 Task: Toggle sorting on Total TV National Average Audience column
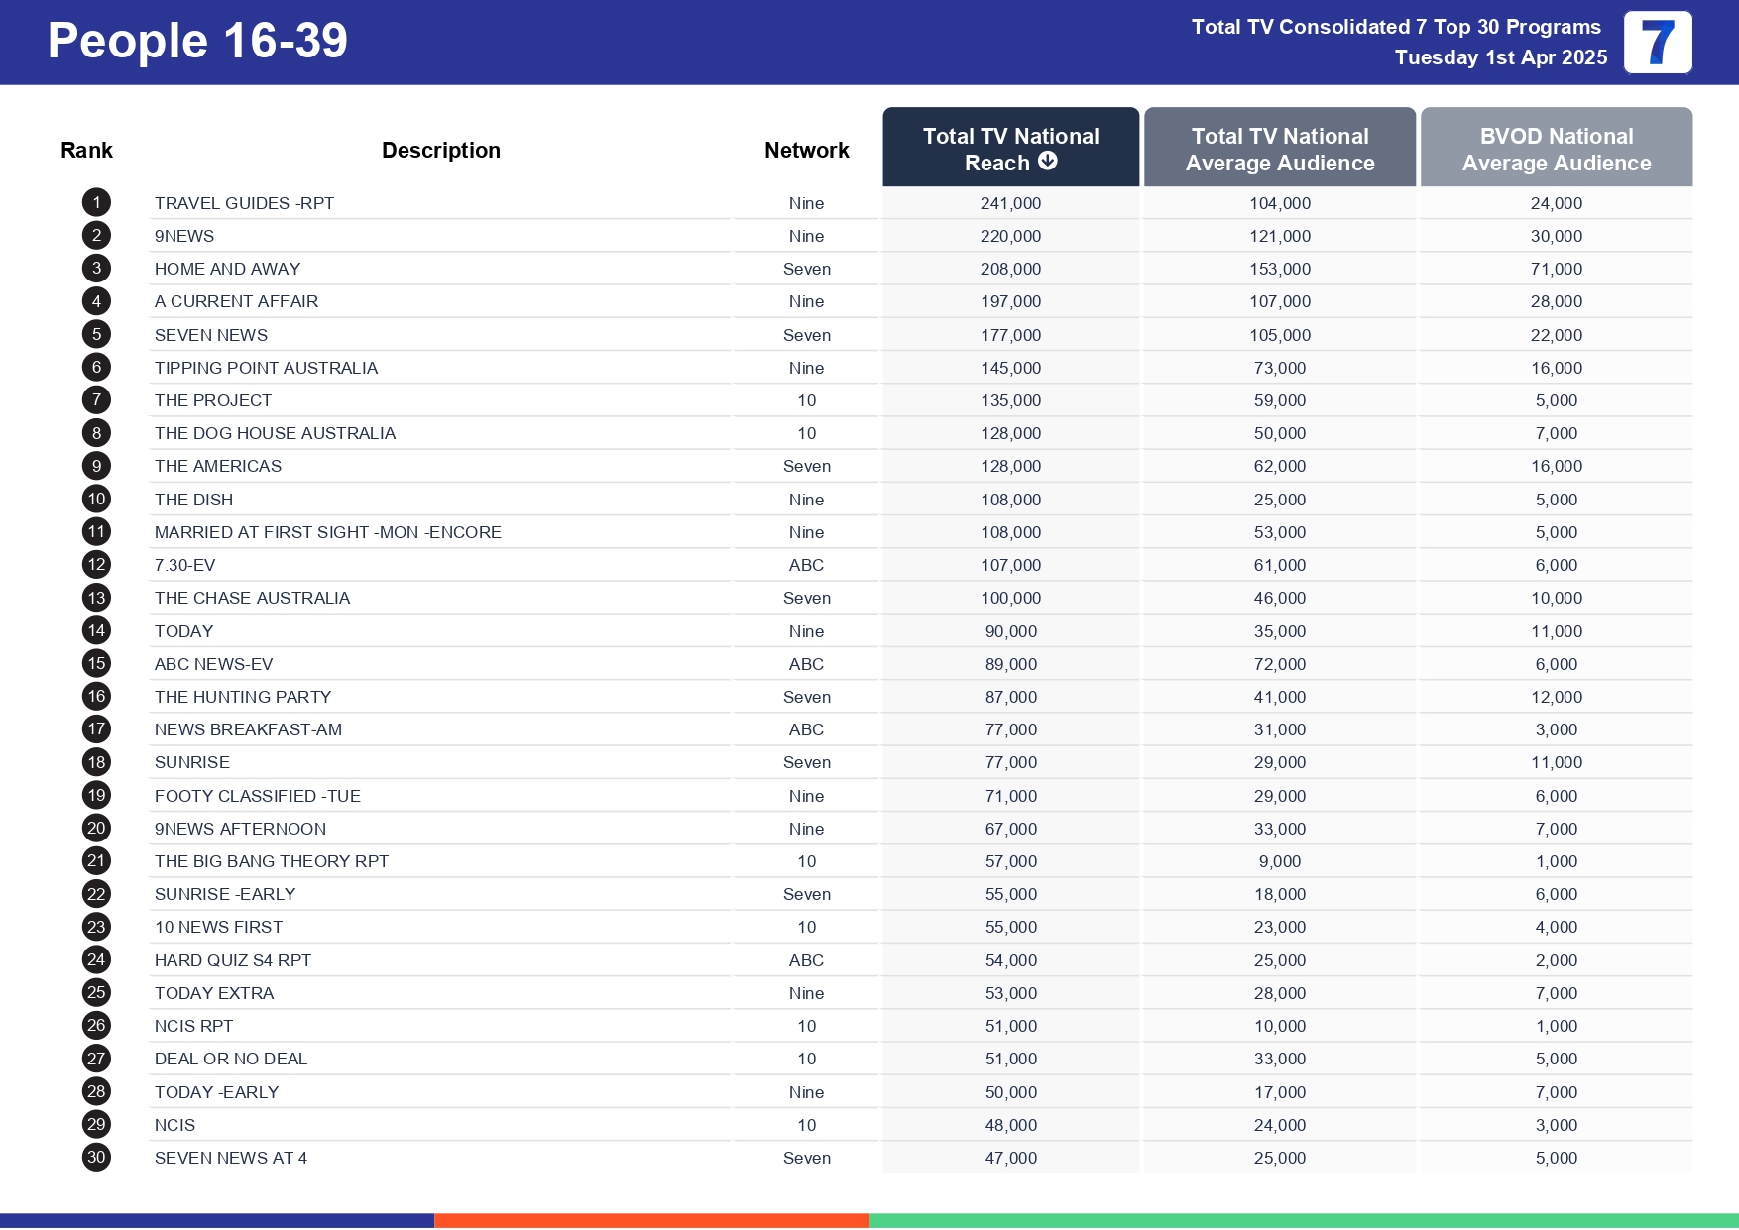coord(1279,149)
